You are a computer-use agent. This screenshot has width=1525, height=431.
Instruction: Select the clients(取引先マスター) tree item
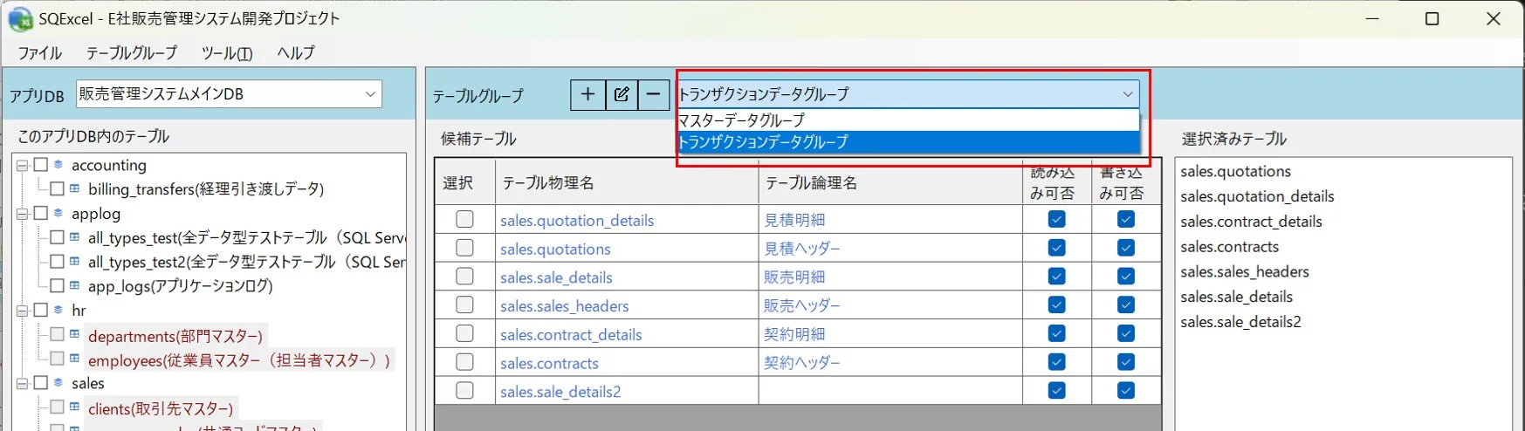point(161,408)
